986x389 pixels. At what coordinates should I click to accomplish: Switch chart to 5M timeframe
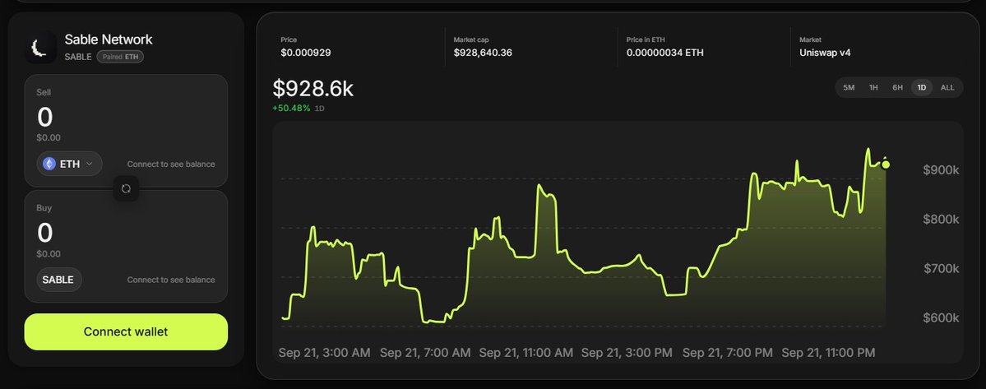coord(849,87)
